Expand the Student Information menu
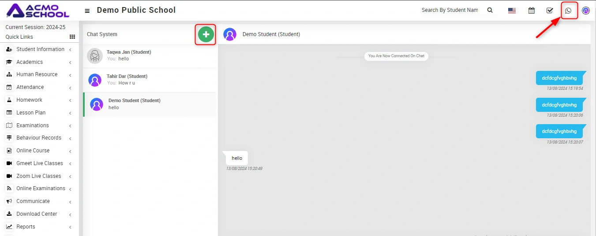 (x=40, y=49)
